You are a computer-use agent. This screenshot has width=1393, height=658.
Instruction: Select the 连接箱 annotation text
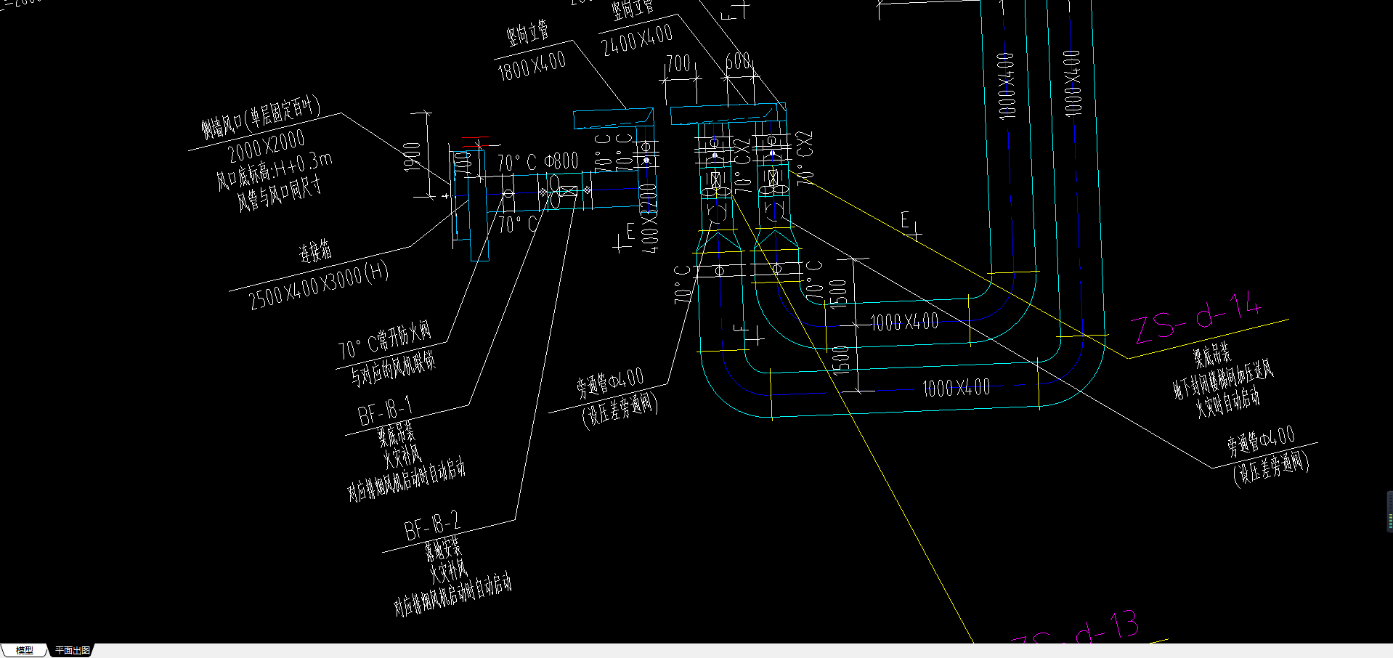tap(315, 252)
